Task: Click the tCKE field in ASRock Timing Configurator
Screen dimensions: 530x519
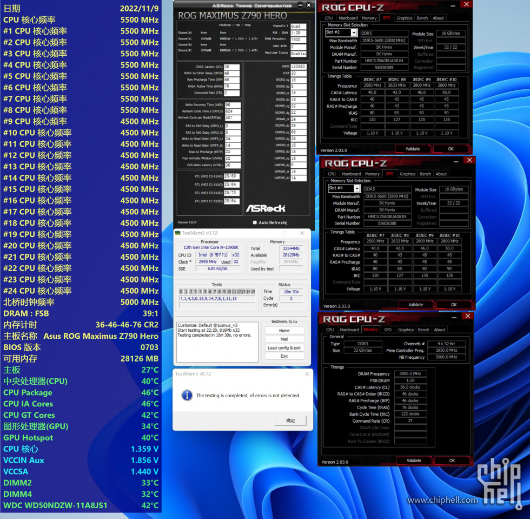Action: point(299,73)
